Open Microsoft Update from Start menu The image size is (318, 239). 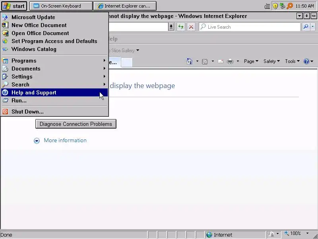coord(54,17)
